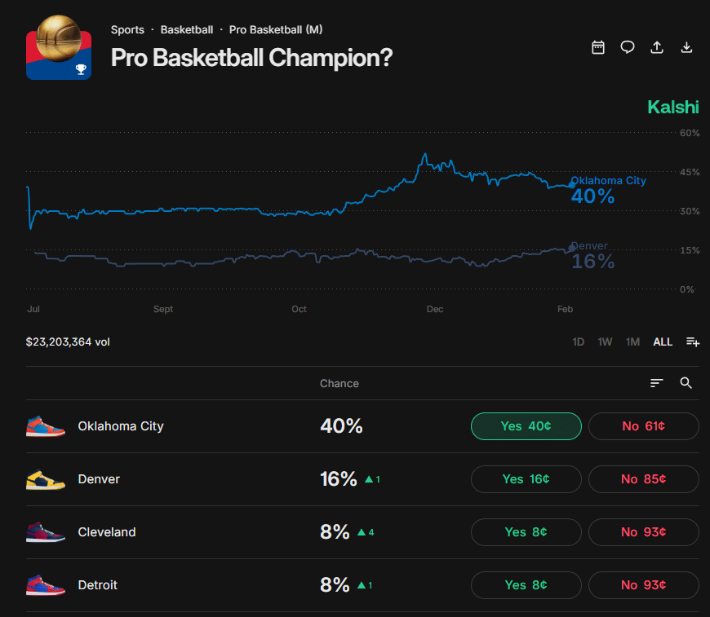Choose No 93¢ for Detroit

644,585
